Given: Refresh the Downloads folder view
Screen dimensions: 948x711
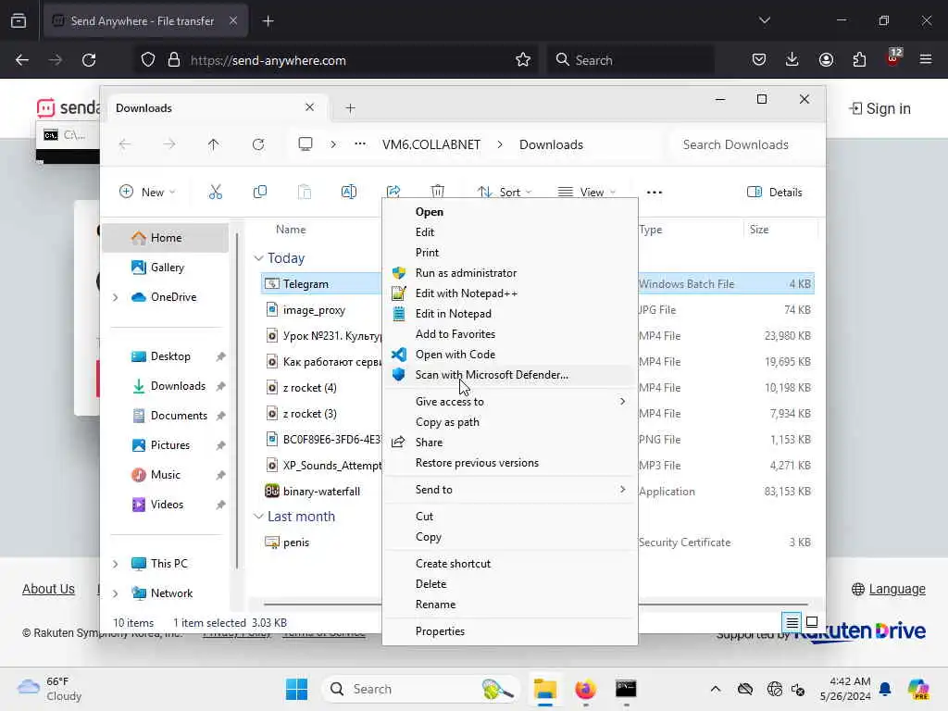Looking at the screenshot, I should pos(258,144).
